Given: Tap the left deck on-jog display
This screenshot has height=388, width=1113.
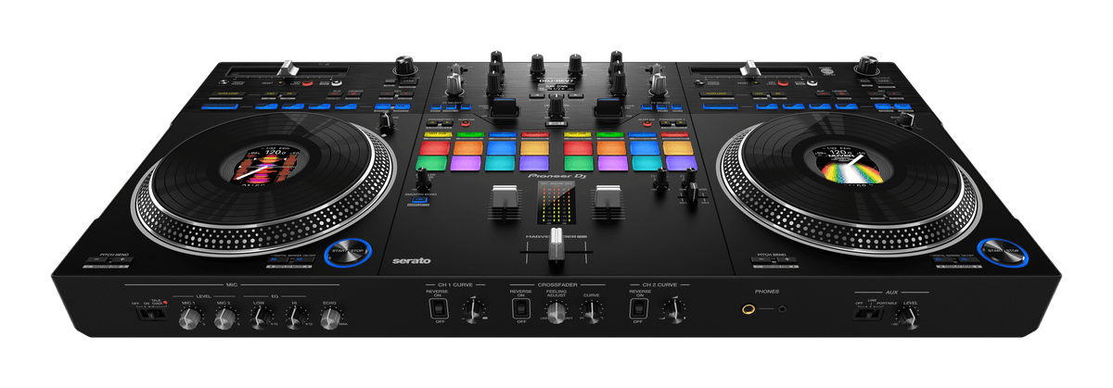Looking at the screenshot, I should tap(266, 165).
